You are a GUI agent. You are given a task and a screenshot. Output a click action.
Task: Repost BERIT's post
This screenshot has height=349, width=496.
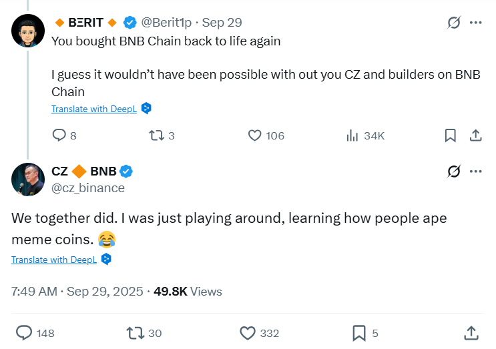(156, 135)
